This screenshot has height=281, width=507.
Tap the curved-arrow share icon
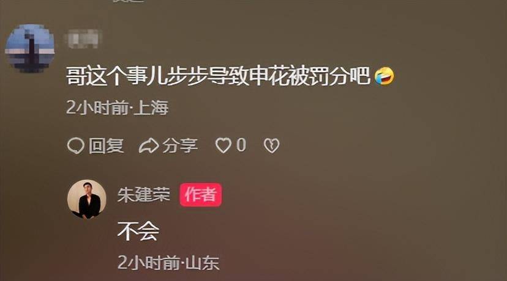click(x=149, y=146)
